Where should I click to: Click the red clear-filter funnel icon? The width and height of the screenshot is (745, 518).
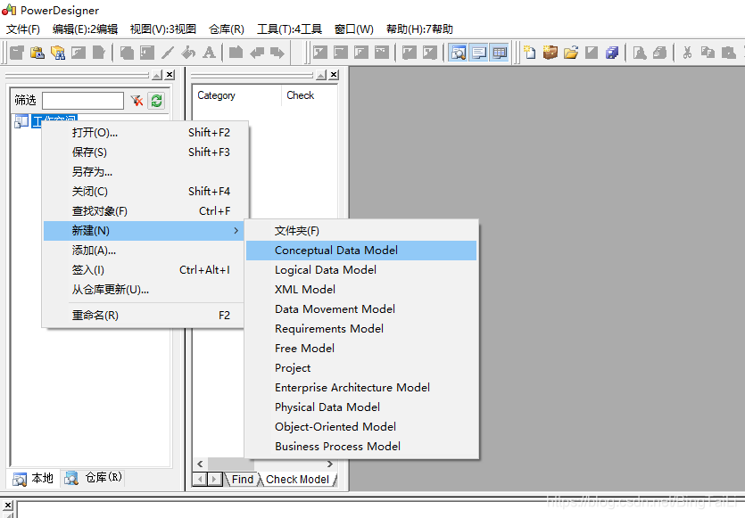coord(137,101)
